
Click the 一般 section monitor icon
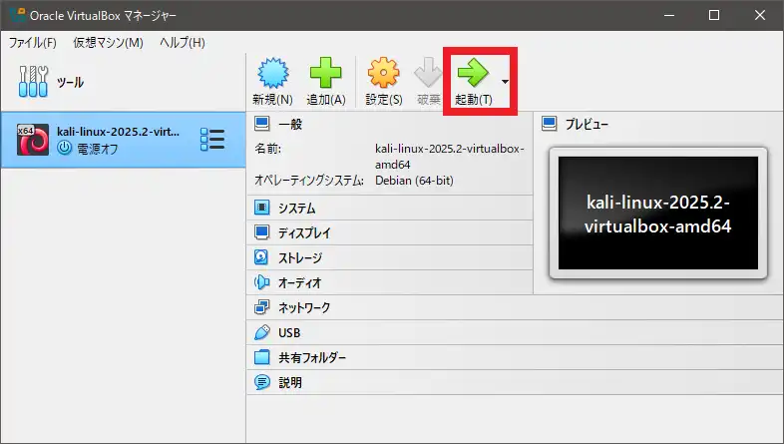click(x=262, y=124)
